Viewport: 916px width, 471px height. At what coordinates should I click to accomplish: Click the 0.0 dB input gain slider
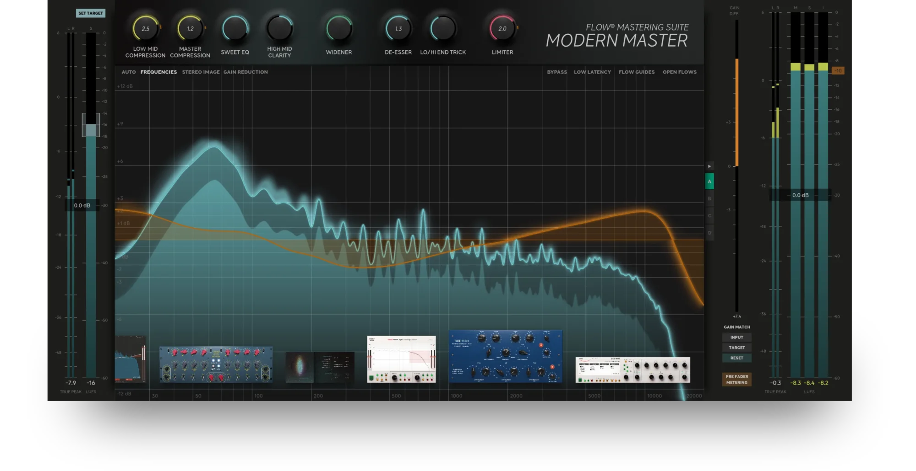point(82,206)
